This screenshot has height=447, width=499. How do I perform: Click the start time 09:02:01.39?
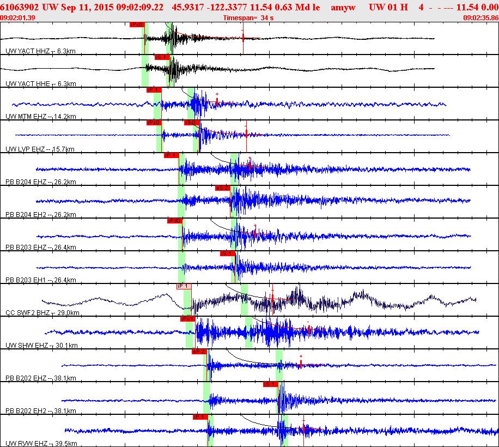(18, 18)
